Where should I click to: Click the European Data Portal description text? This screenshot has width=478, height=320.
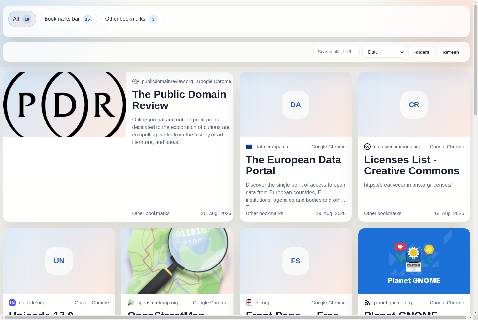296,194
